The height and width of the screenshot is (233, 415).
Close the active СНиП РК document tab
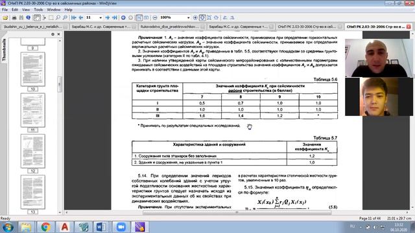coord(409,27)
